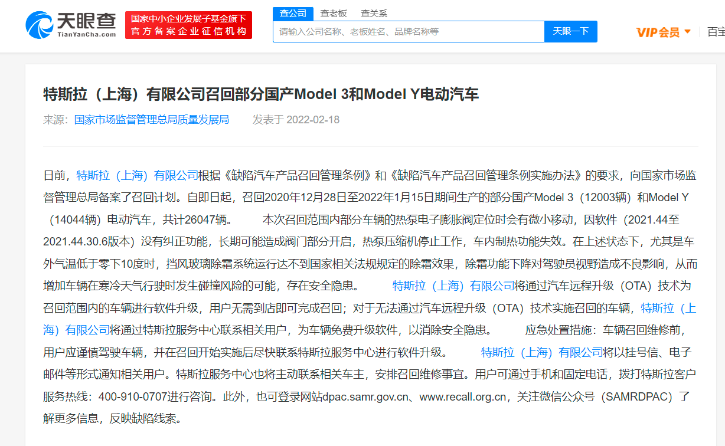
Task: Open the 特斯拉（上海）有限公司 link before 将通过汽车远程升级
Action: 453,286
